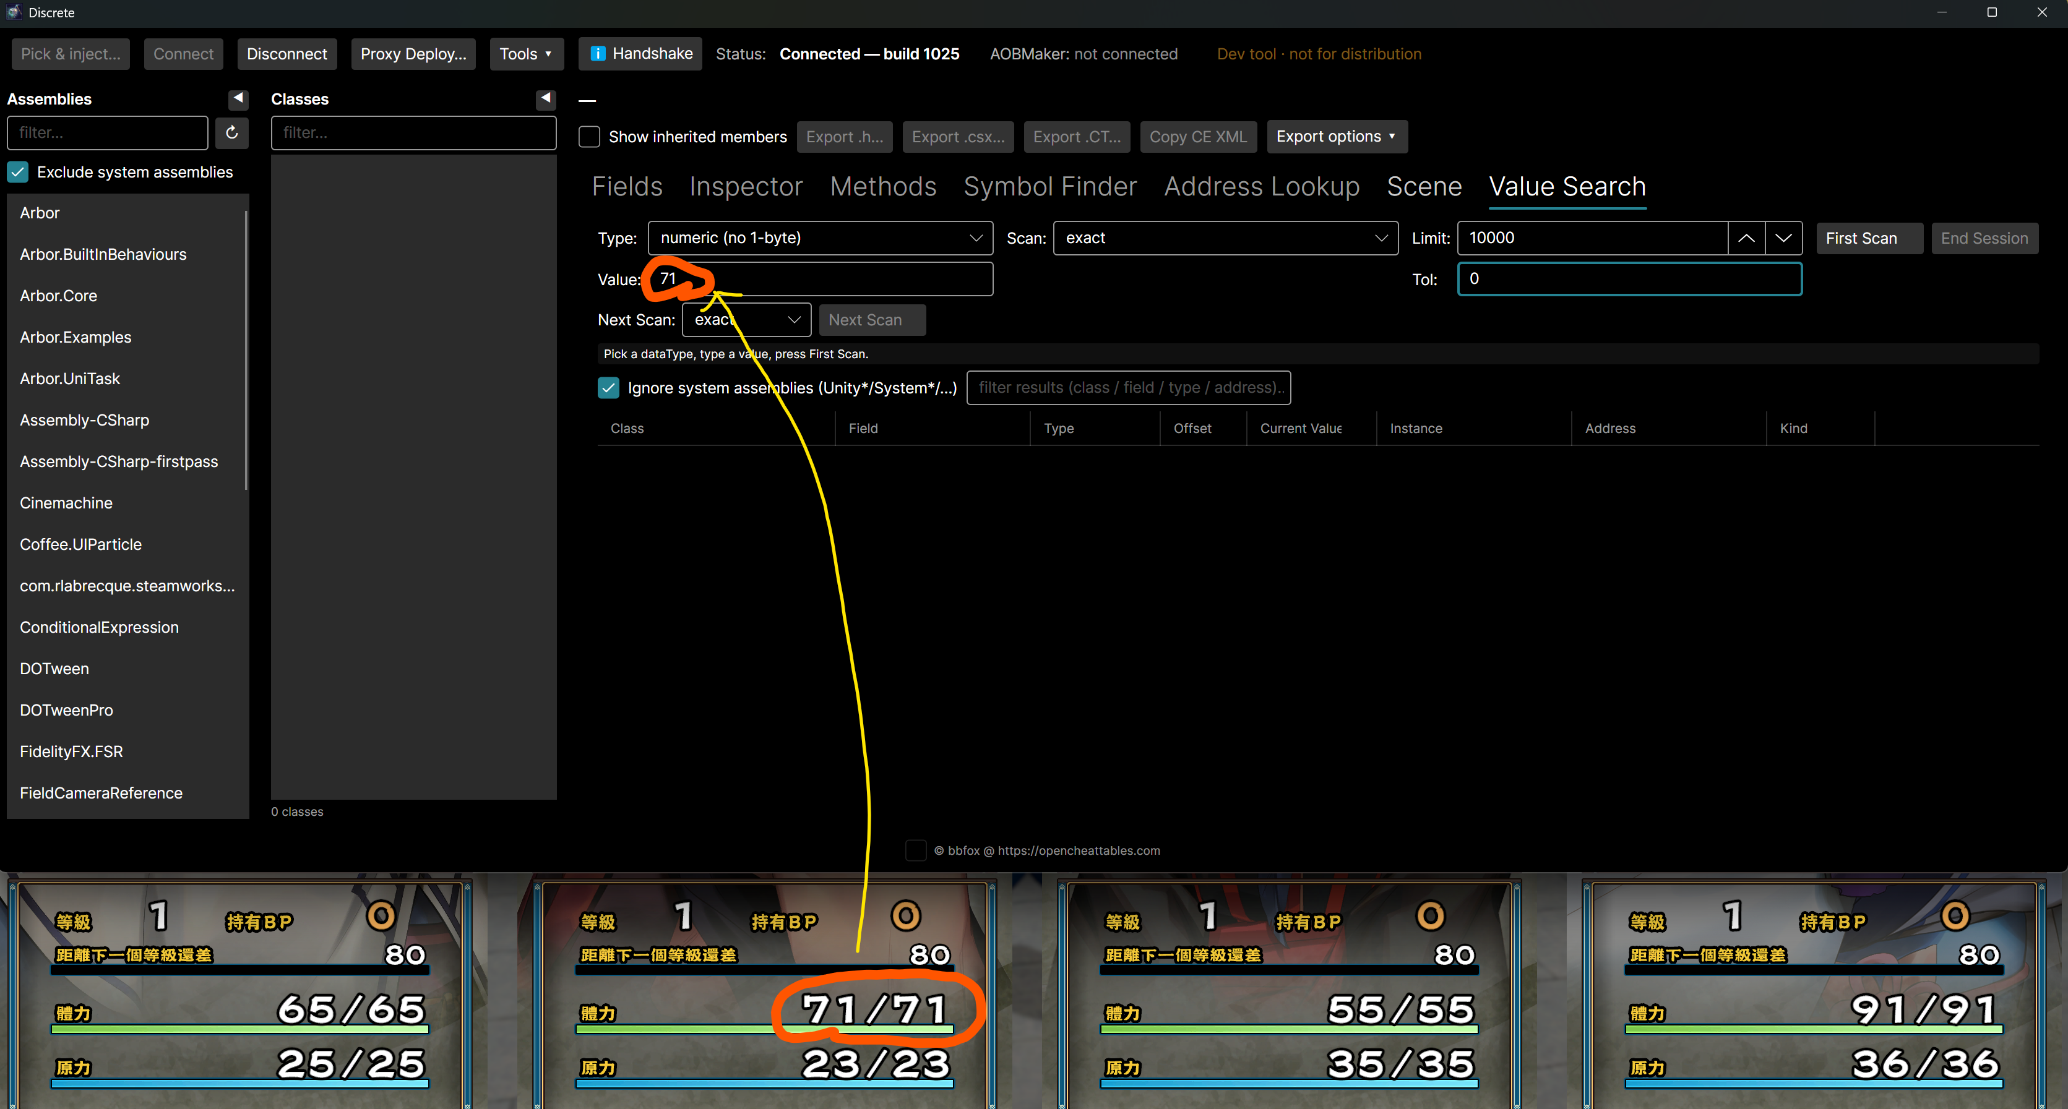Sort results by Class column header
Viewport: 2068px width, 1109px height.
click(x=716, y=429)
